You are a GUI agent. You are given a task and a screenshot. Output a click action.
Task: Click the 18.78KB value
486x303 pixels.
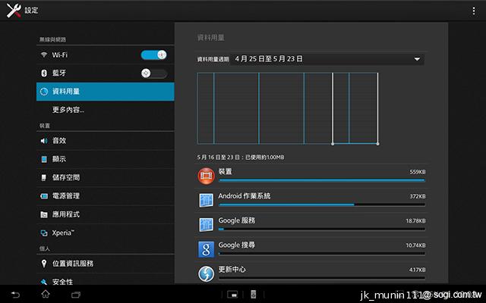pyautogui.click(x=415, y=220)
